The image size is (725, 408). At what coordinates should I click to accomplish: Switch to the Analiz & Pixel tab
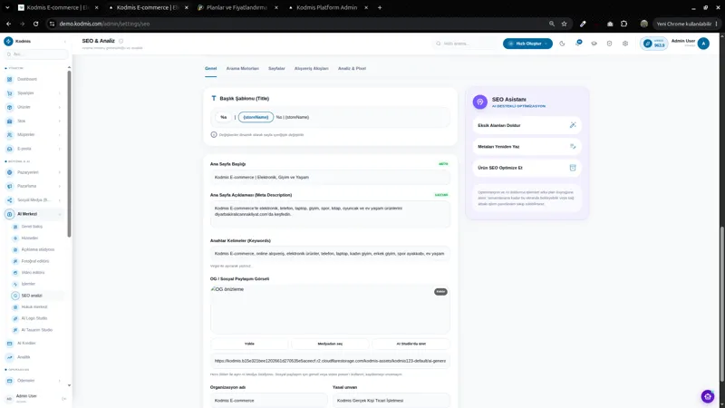pyautogui.click(x=352, y=69)
